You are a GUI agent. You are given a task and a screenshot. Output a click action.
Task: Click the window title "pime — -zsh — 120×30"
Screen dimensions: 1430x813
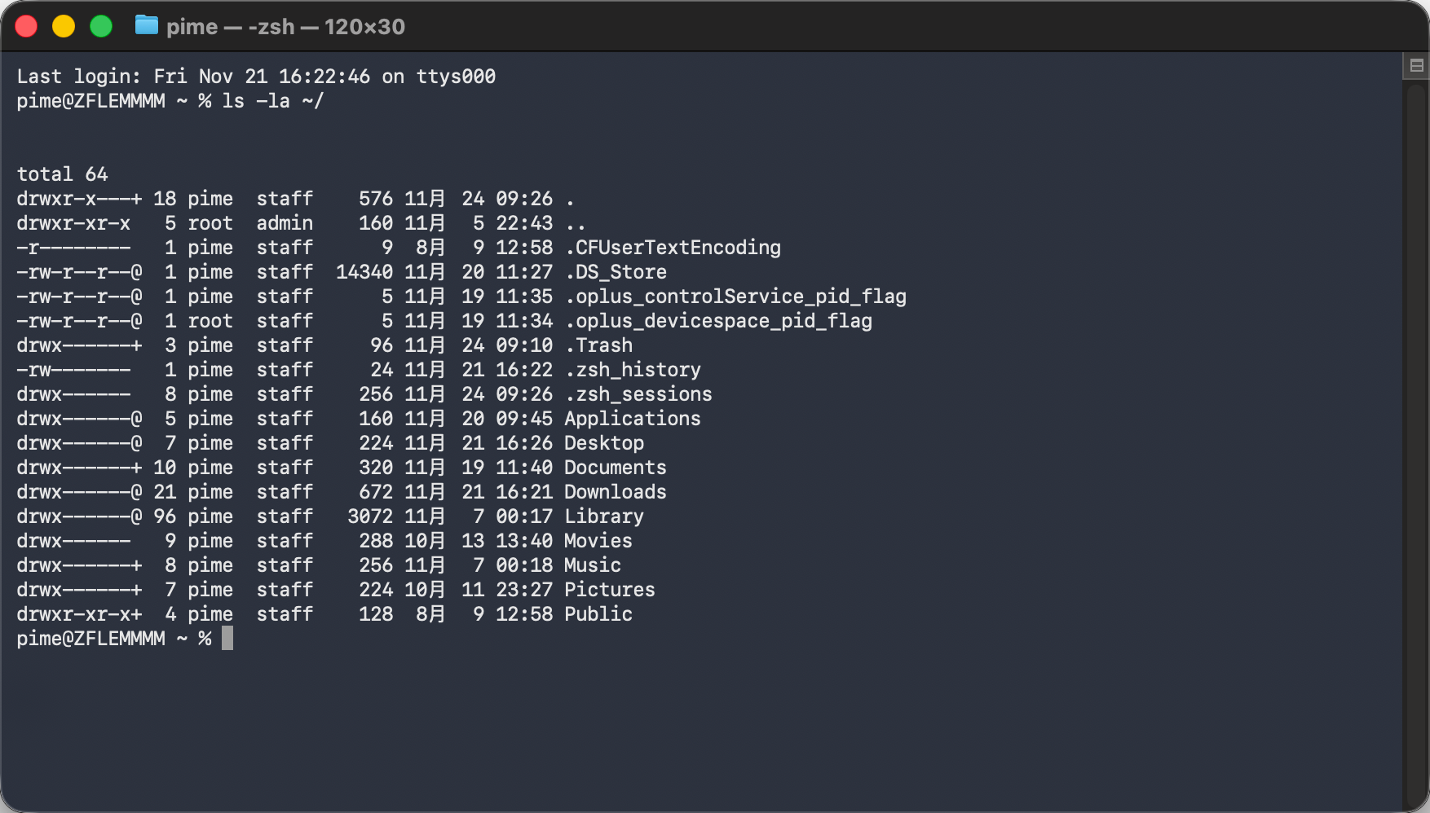(285, 27)
